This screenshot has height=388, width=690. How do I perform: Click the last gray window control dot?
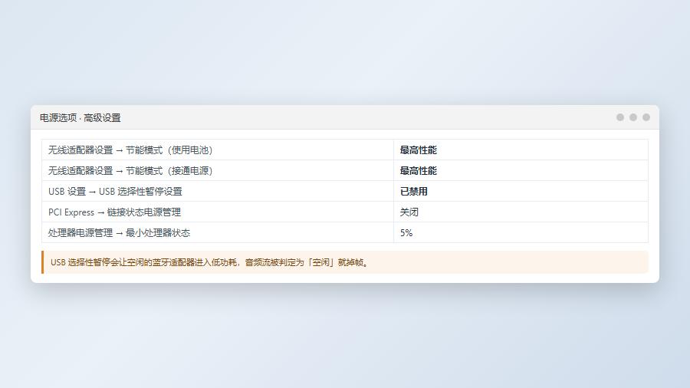click(646, 117)
